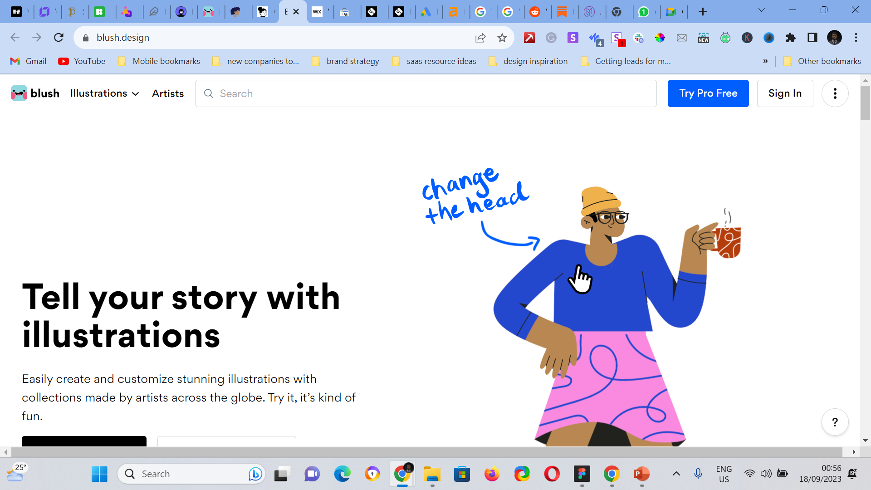Click the Try Pro Free button
The width and height of the screenshot is (871, 490).
click(x=708, y=93)
